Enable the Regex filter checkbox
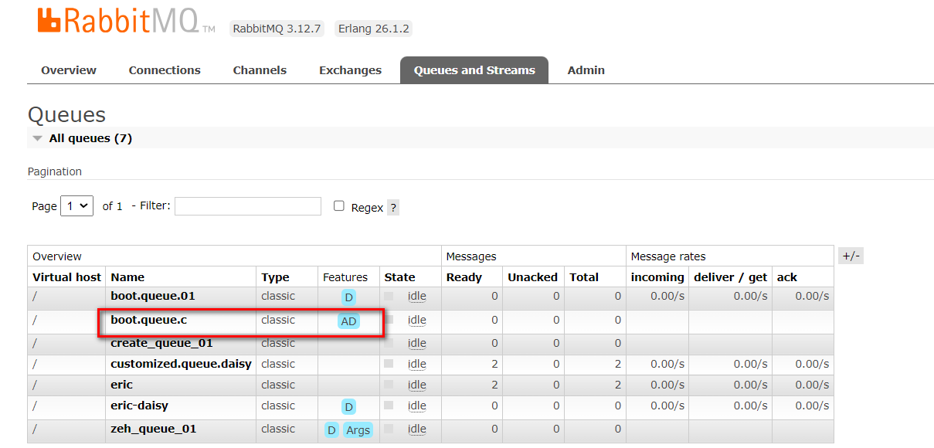This screenshot has height=448, width=934. pyautogui.click(x=338, y=206)
